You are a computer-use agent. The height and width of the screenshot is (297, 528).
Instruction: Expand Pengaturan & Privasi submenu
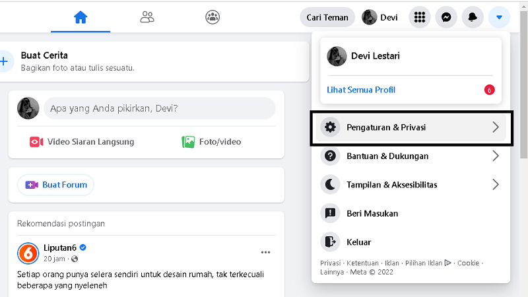tap(495, 127)
